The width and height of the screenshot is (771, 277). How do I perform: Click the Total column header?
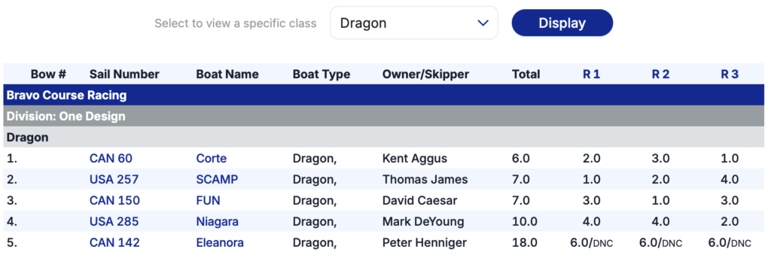tap(526, 75)
